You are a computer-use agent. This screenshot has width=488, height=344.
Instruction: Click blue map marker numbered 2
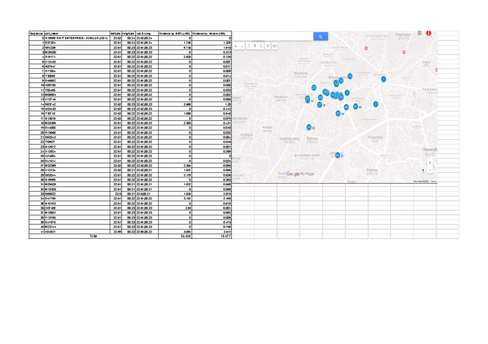point(376,104)
